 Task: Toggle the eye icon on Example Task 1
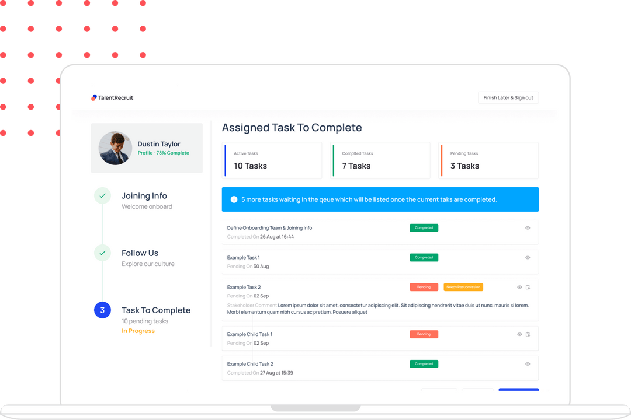coord(528,257)
